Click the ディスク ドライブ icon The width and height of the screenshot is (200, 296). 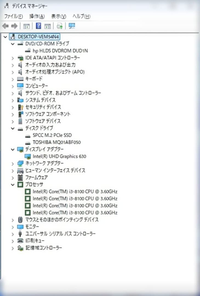click(20, 129)
